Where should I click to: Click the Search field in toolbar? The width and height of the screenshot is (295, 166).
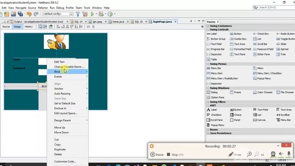click(274, 7)
